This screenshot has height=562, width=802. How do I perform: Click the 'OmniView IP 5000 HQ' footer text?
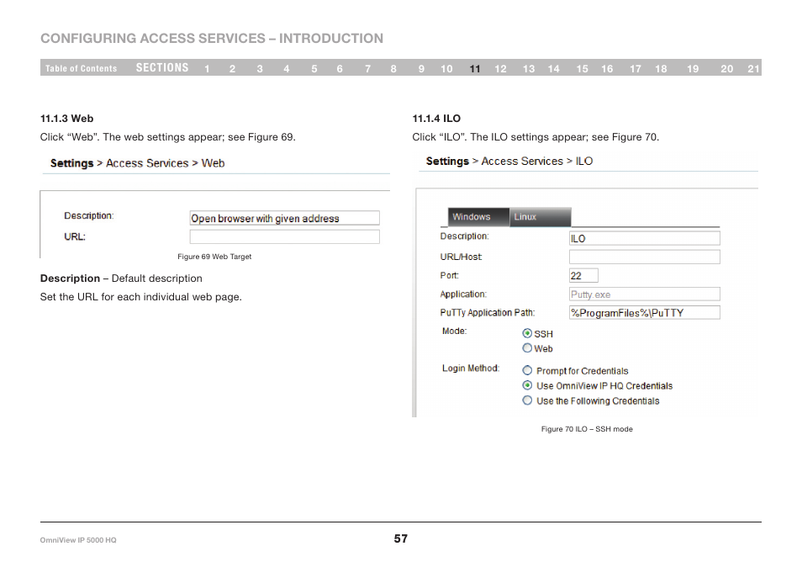tap(78, 540)
